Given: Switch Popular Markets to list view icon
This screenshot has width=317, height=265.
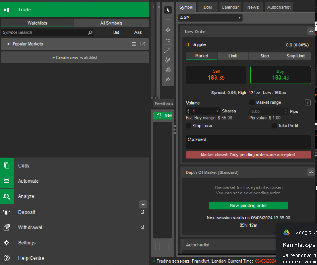Looking at the screenshot, I should click(x=133, y=44).
